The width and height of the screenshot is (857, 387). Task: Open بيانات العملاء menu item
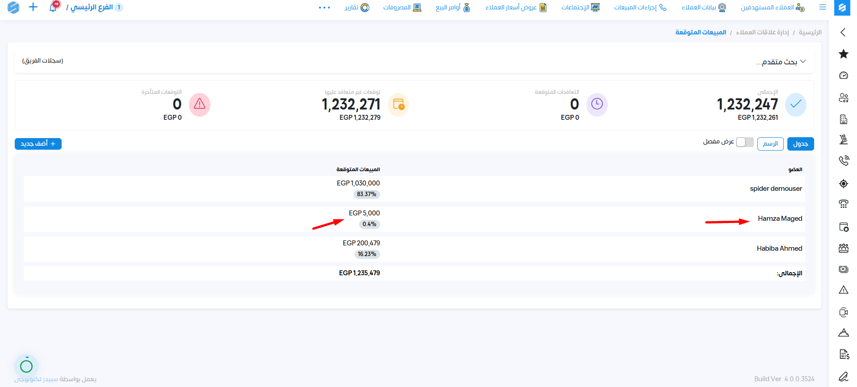pyautogui.click(x=704, y=8)
